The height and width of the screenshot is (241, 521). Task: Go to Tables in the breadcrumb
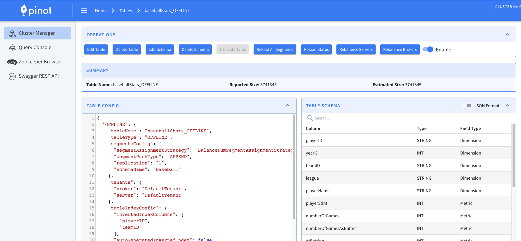coord(125,11)
